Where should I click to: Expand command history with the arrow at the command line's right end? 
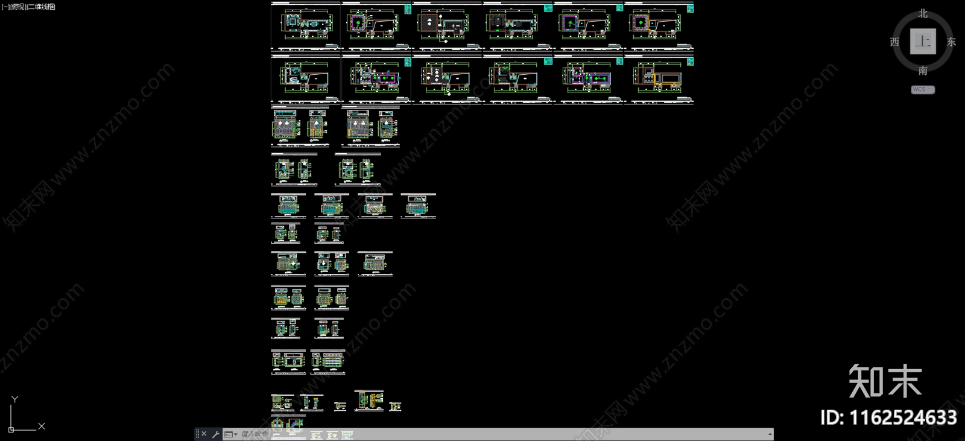tap(770, 434)
